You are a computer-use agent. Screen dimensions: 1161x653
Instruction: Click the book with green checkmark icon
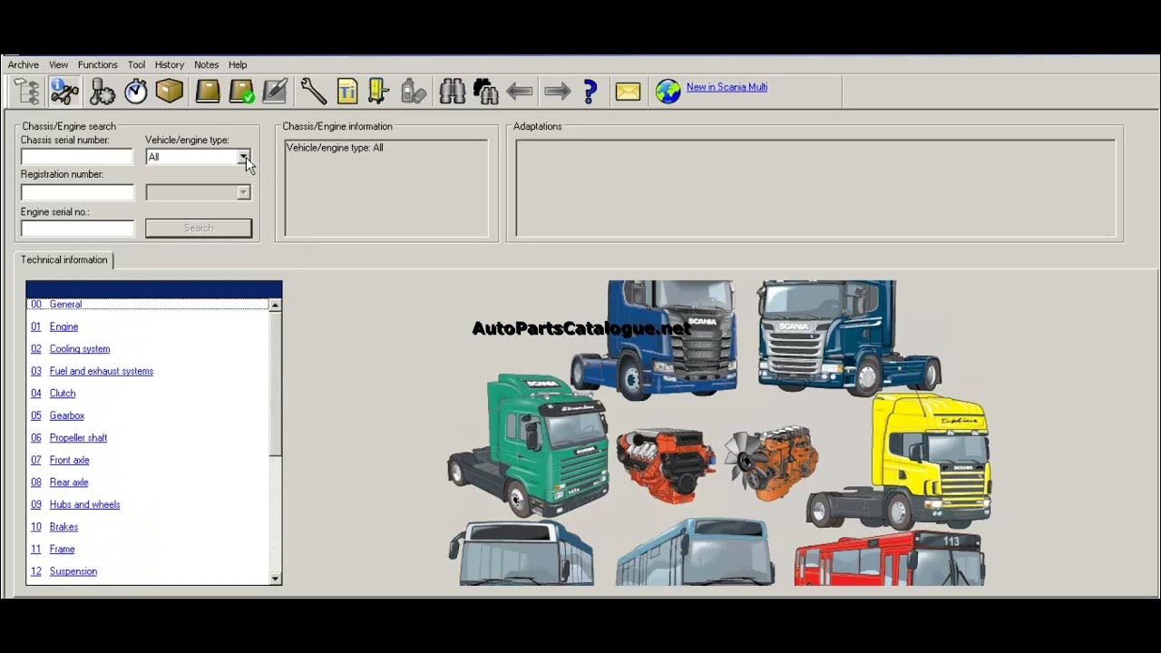coord(242,91)
